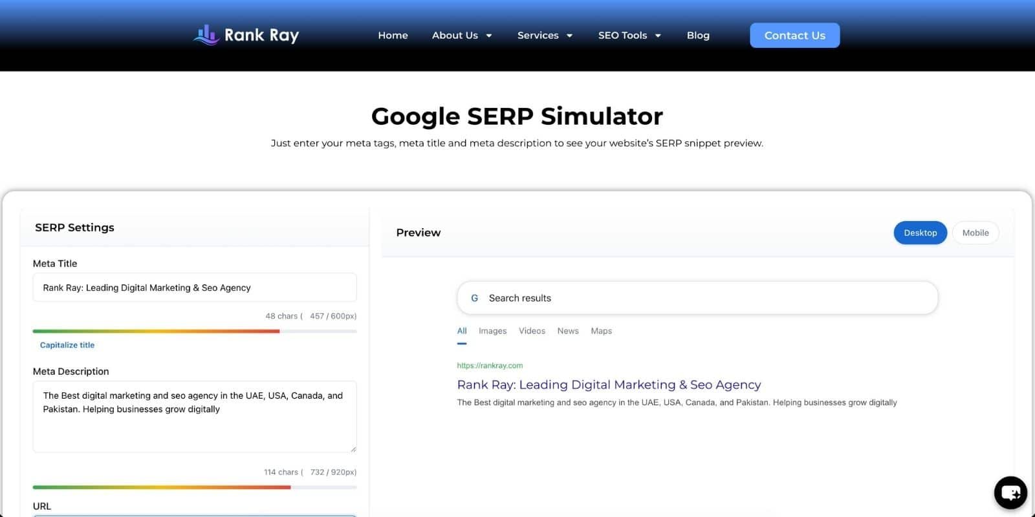Switch preview to Mobile mode
1035x517 pixels.
[975, 233]
